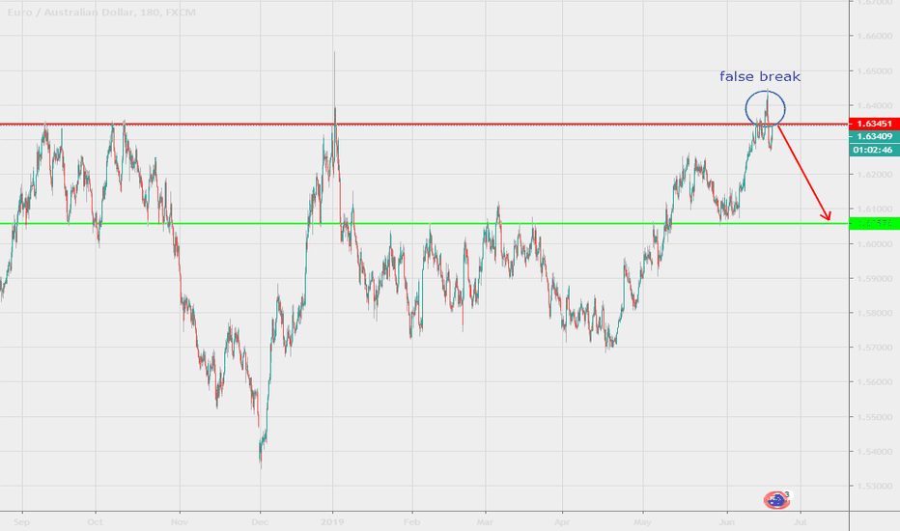Click the Jul label on time axis
The height and width of the screenshot is (531, 900).
tap(801, 521)
